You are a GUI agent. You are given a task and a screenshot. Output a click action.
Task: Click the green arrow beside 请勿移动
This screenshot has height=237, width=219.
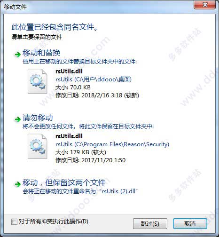(x=17, y=119)
